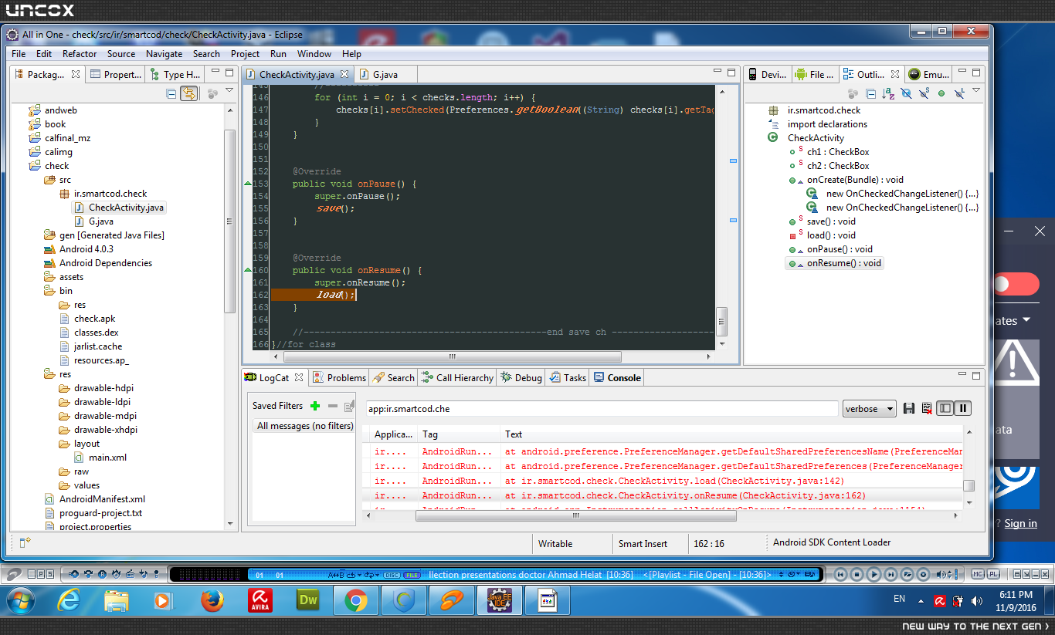
Task: Open the Refactor menu
Action: click(80, 54)
